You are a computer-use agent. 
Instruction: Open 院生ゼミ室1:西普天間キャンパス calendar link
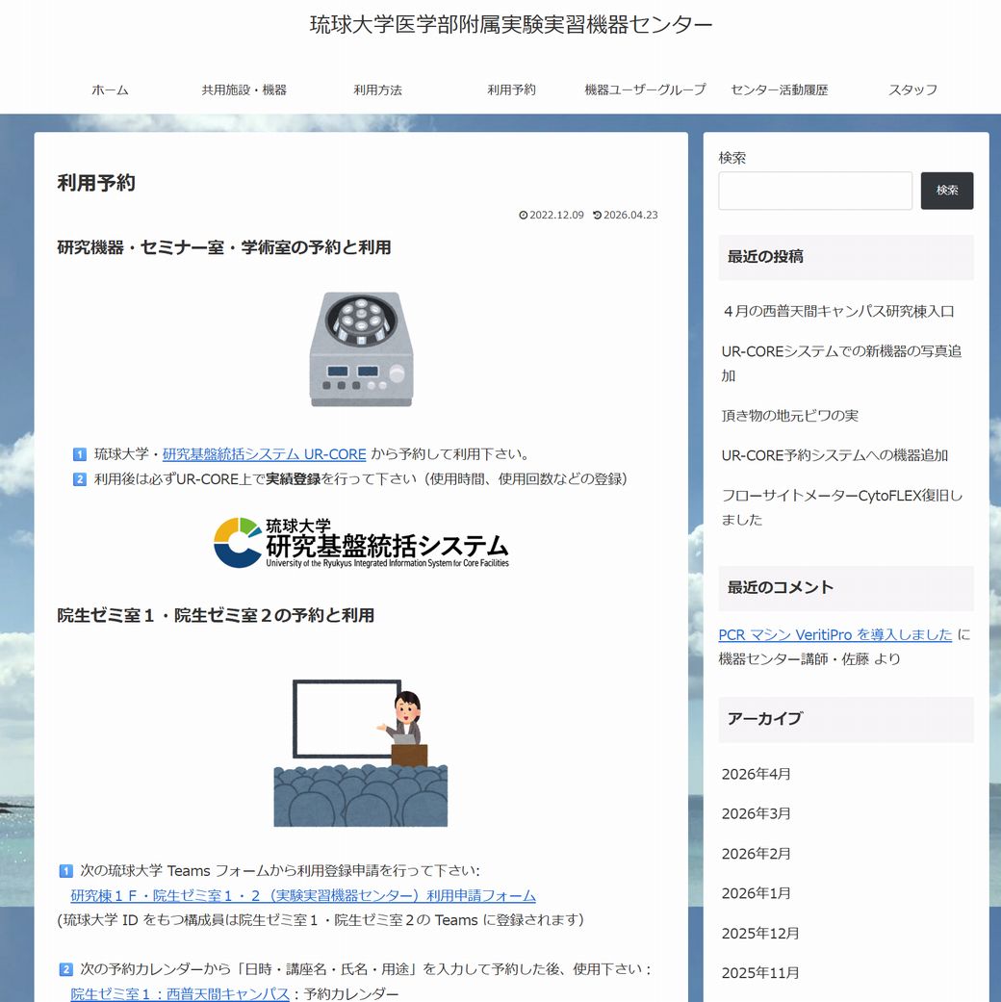coord(180,993)
